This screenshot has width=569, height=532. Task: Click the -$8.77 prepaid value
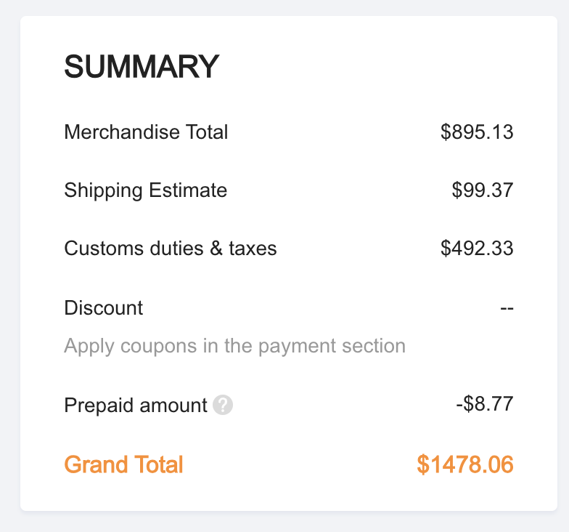[x=485, y=404]
